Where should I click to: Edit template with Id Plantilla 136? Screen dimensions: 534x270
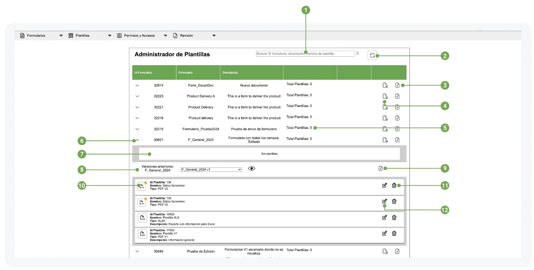385,186
